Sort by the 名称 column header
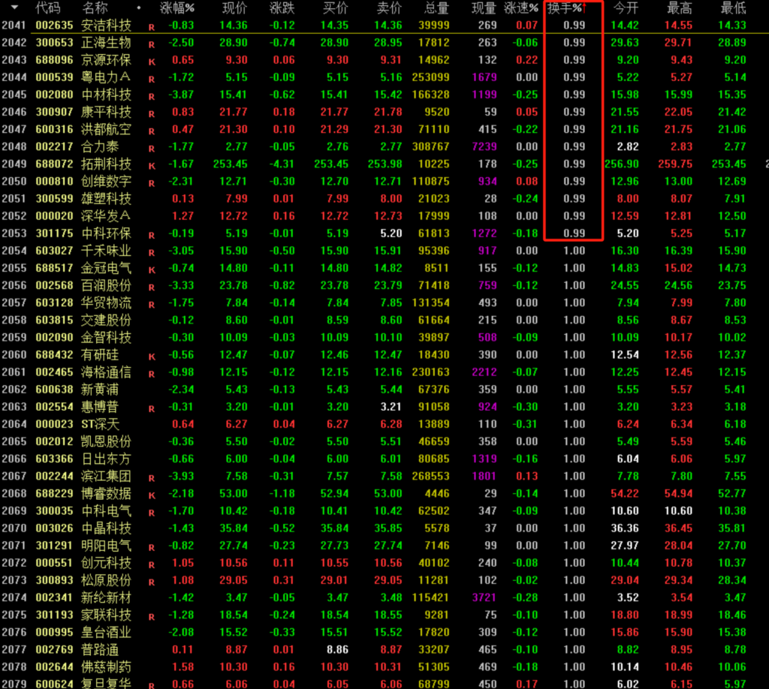The height and width of the screenshot is (689, 769). (x=95, y=8)
